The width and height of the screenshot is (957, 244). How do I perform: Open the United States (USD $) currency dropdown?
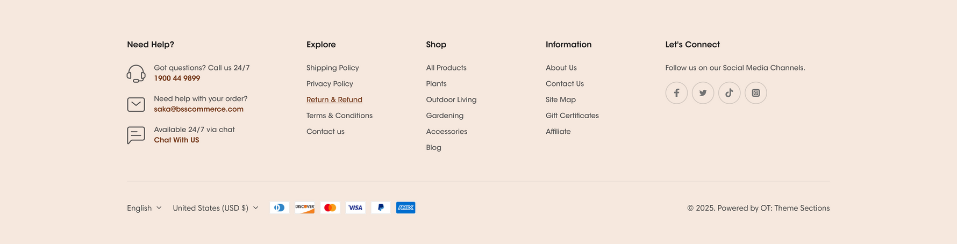coord(216,208)
